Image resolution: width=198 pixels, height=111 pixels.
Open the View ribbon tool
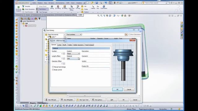point(98,7)
